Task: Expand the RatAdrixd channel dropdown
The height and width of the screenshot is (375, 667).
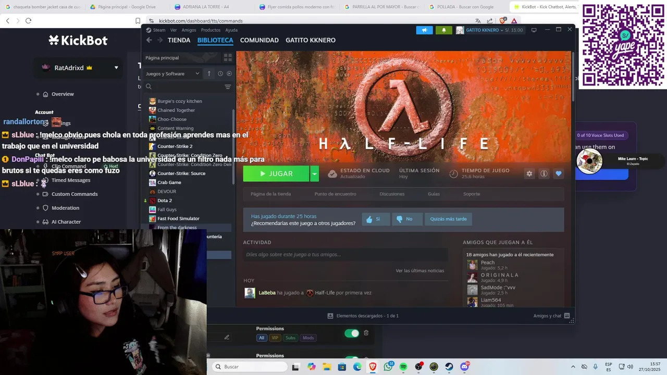Action: coord(116,68)
